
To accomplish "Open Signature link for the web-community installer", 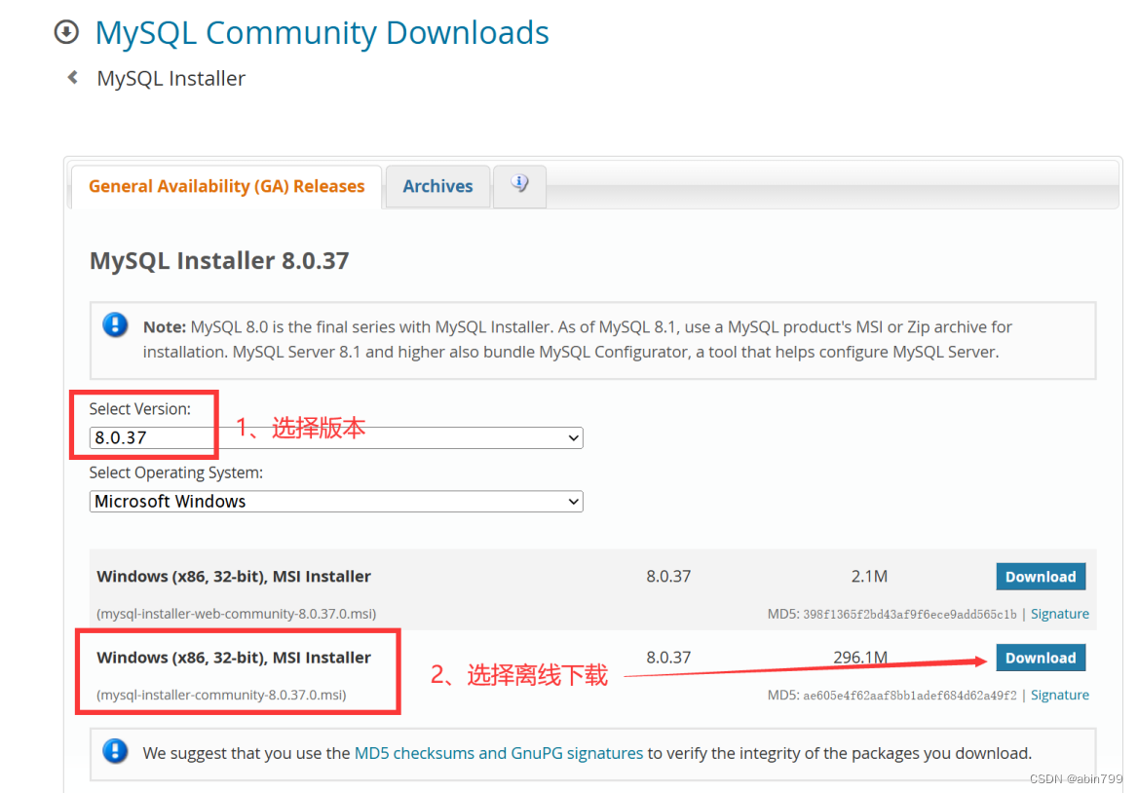I will tap(1060, 614).
